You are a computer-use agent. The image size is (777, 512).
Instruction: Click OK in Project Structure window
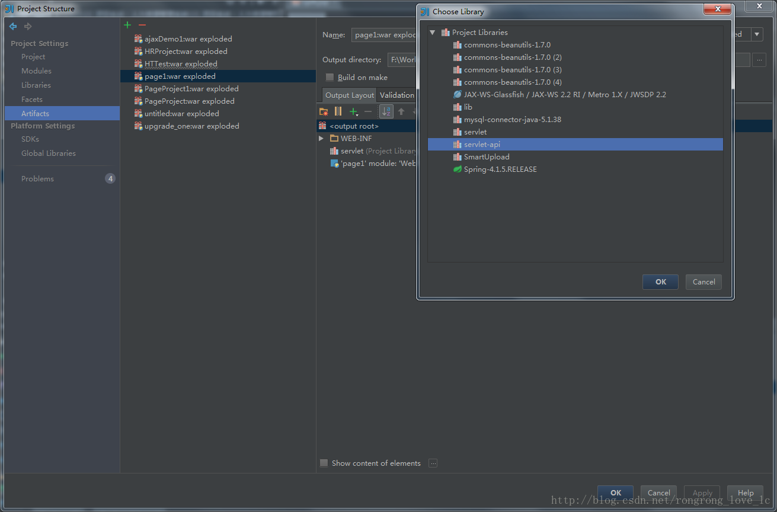(616, 493)
